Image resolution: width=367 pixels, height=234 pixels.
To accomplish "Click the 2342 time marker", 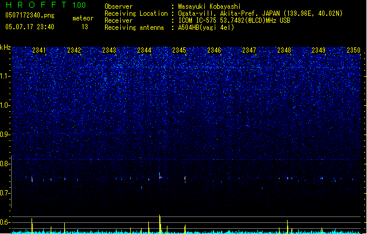I will pyautogui.click(x=74, y=50).
